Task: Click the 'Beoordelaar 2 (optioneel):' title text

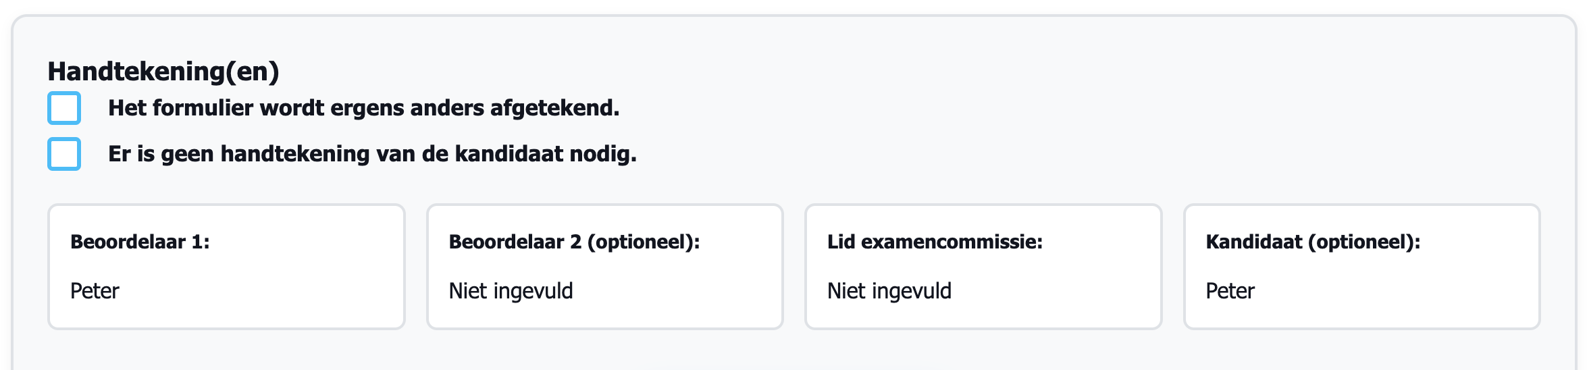Action: pos(574,242)
